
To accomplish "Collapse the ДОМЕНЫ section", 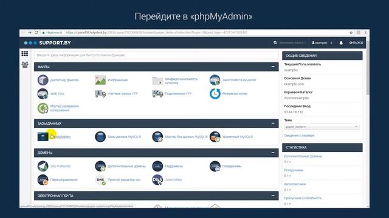I will click(x=273, y=153).
